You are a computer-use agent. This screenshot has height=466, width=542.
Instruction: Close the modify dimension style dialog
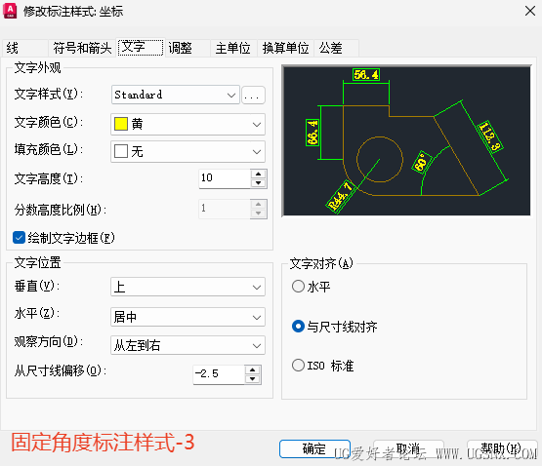pyautogui.click(x=530, y=11)
